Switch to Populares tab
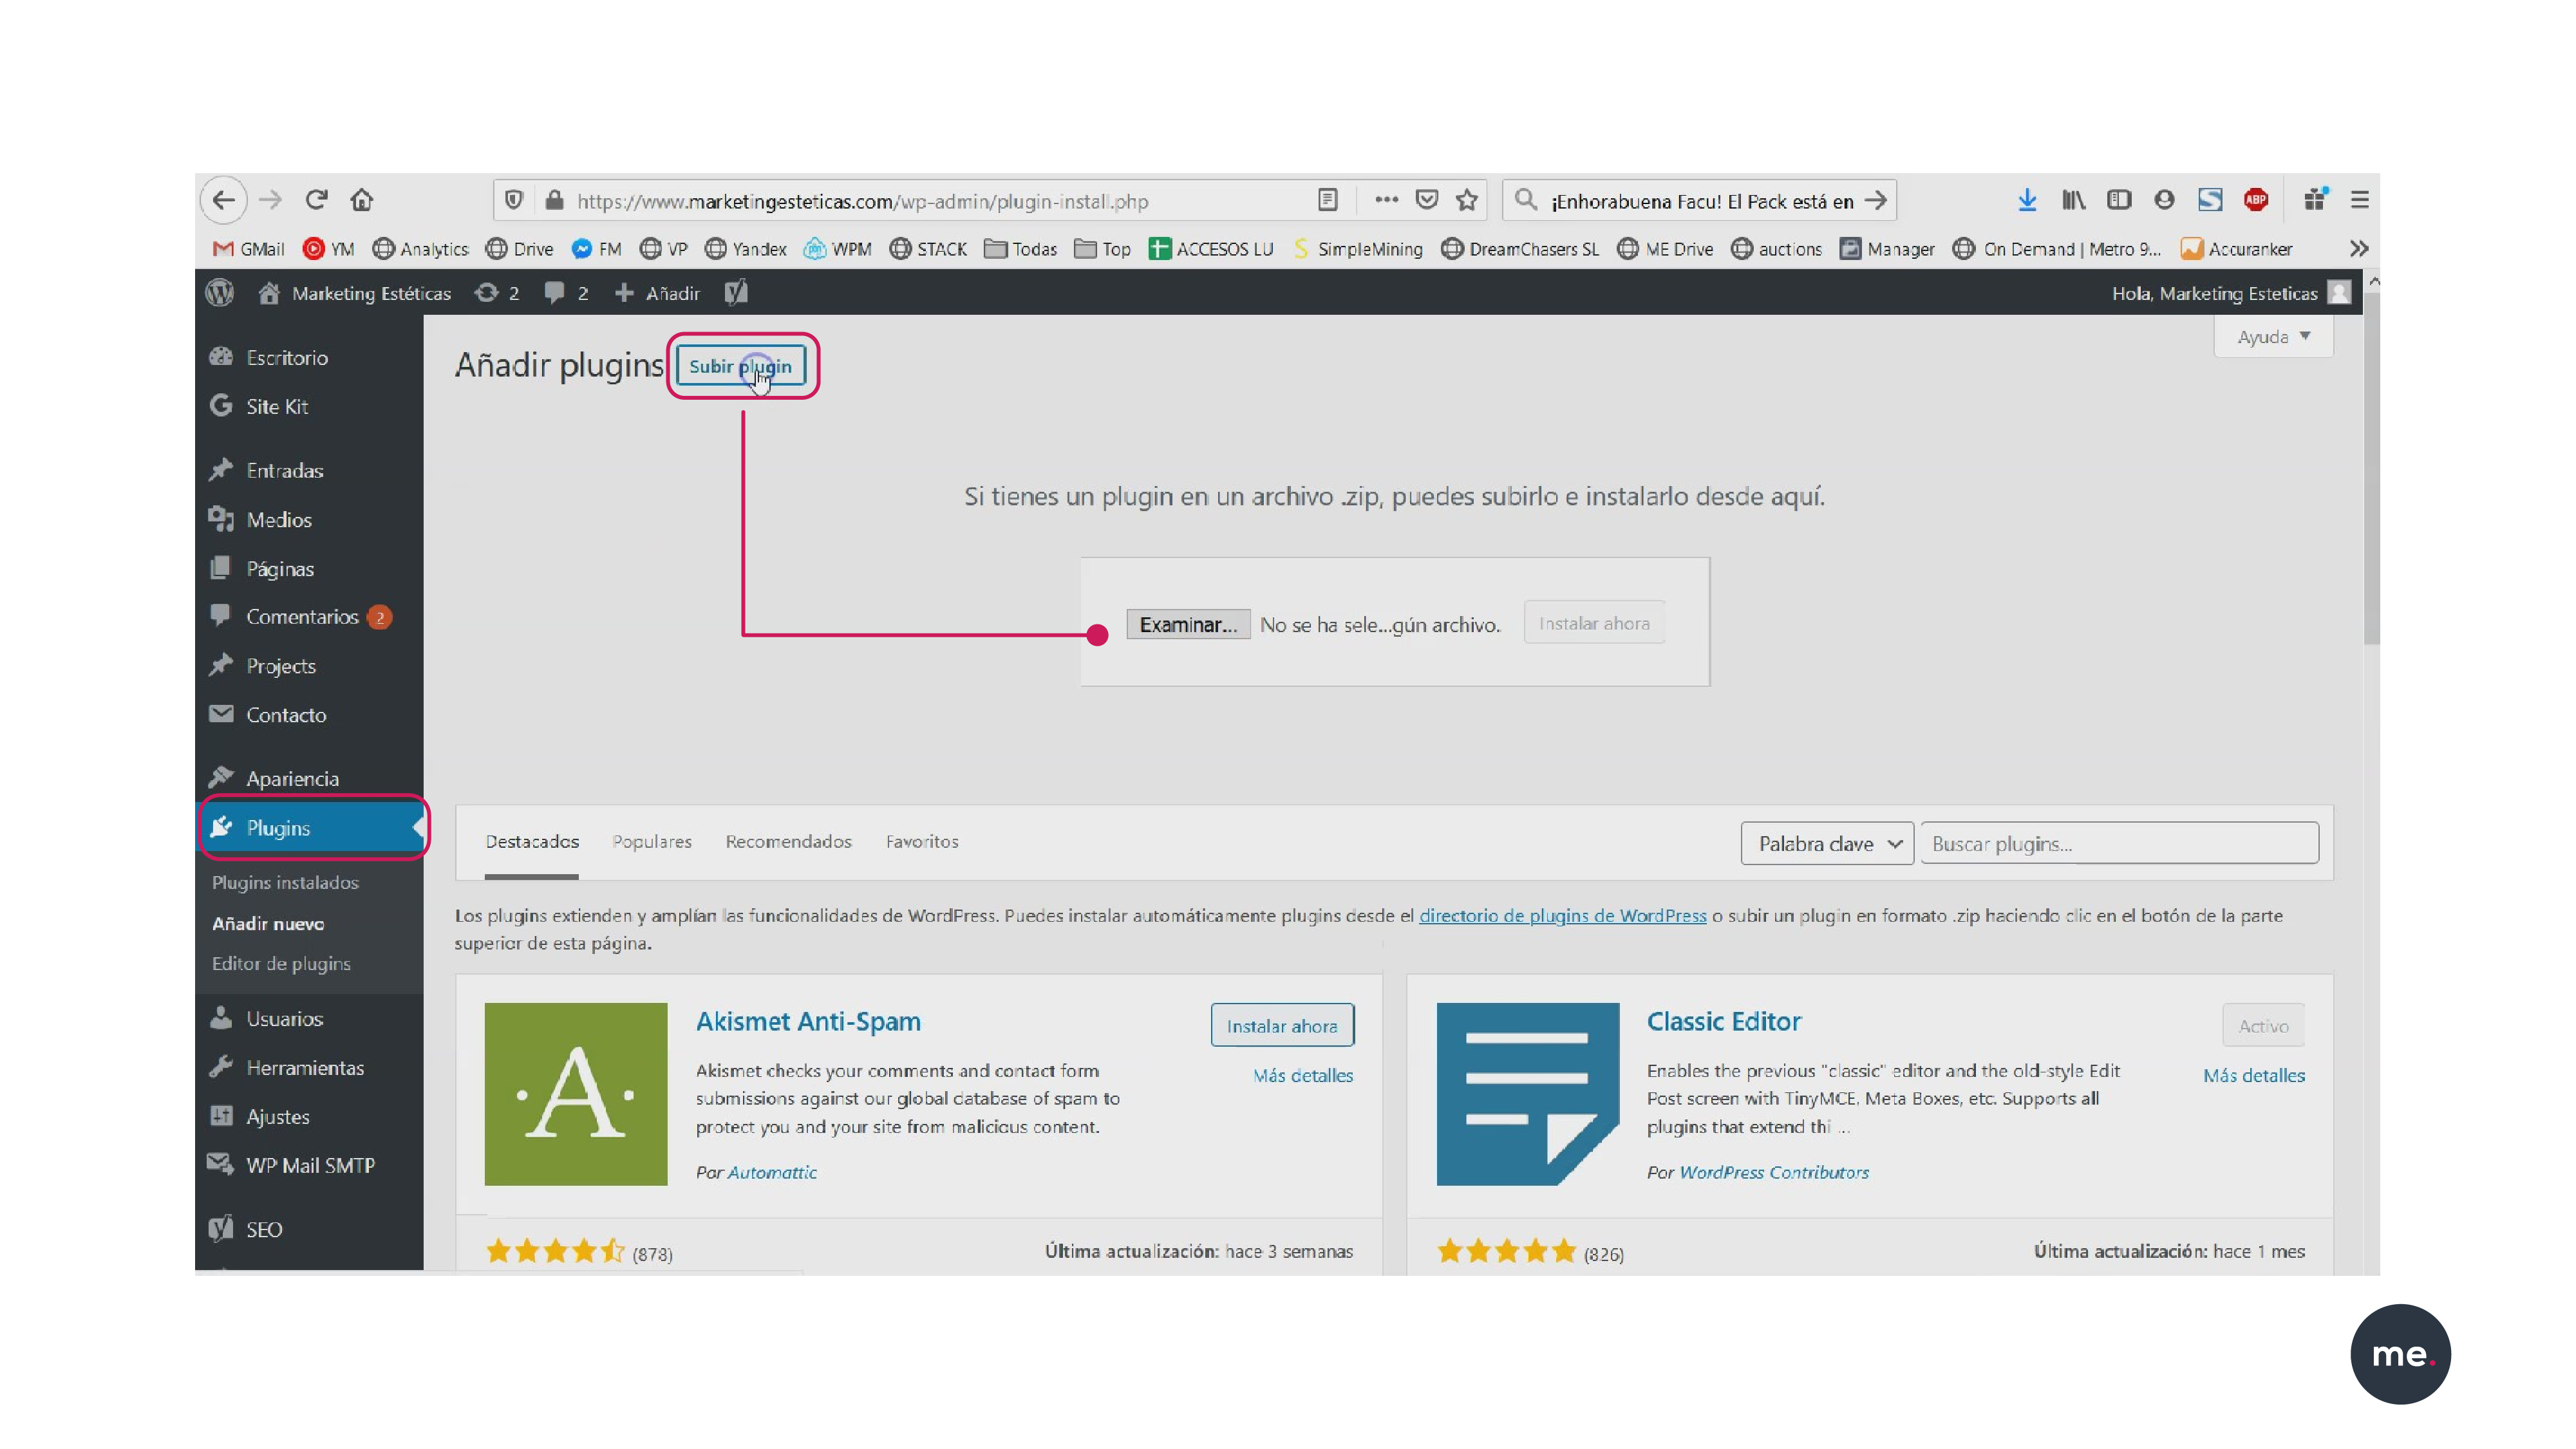This screenshot has height=1449, width=2576. (x=652, y=842)
